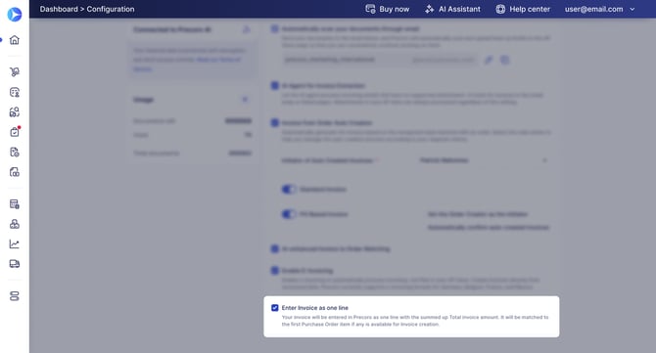Go to Dashboard in the breadcrumb

click(x=59, y=9)
